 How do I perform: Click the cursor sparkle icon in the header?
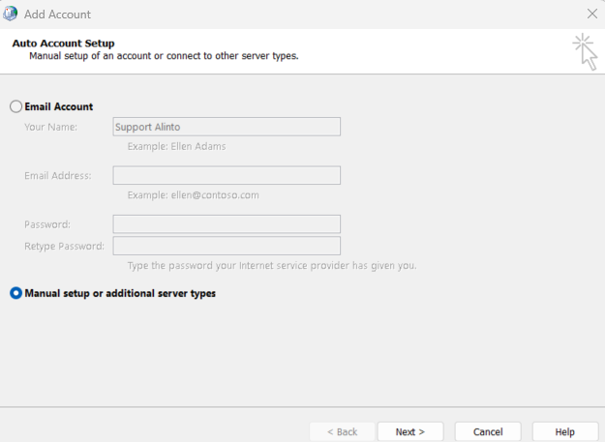pyautogui.click(x=584, y=51)
